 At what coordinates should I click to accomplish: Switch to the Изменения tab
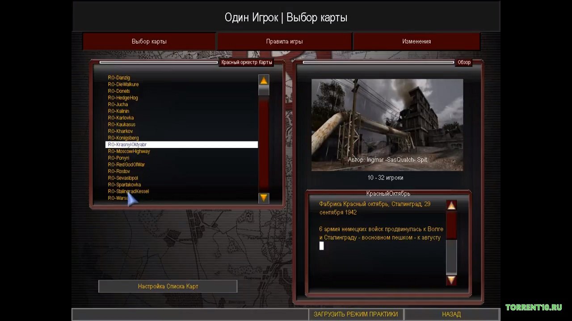point(416,41)
